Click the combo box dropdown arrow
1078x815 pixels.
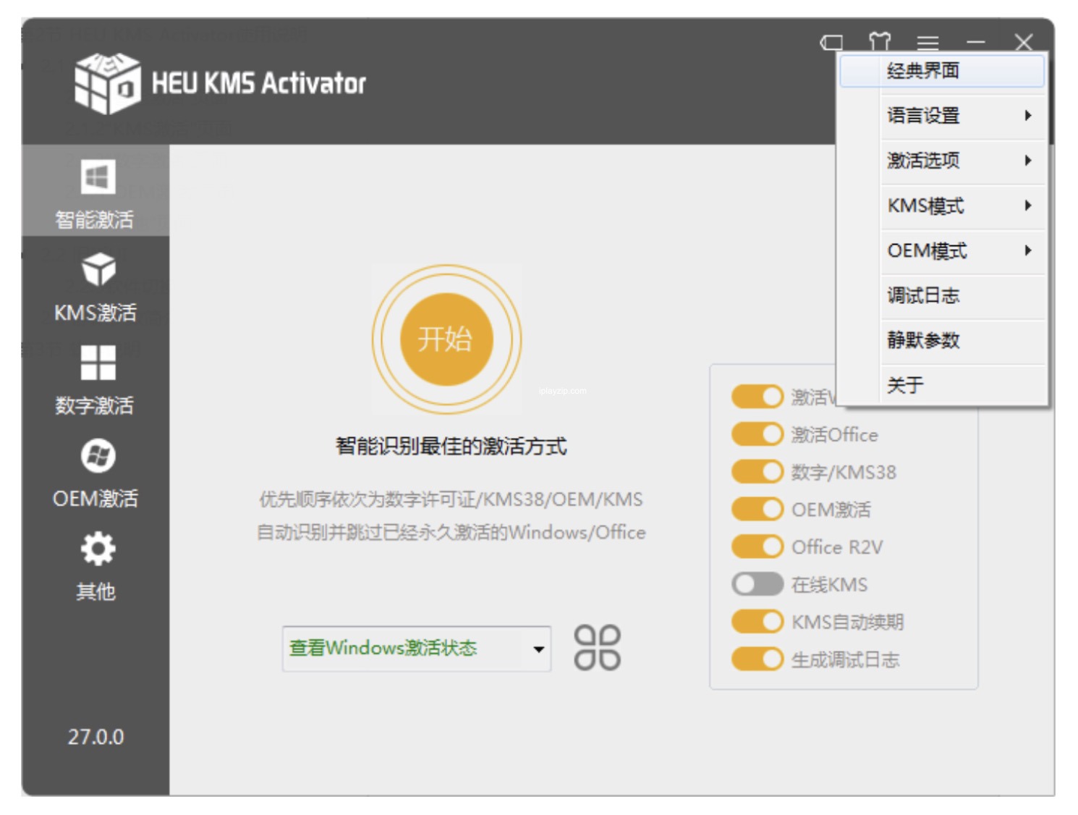tap(538, 649)
